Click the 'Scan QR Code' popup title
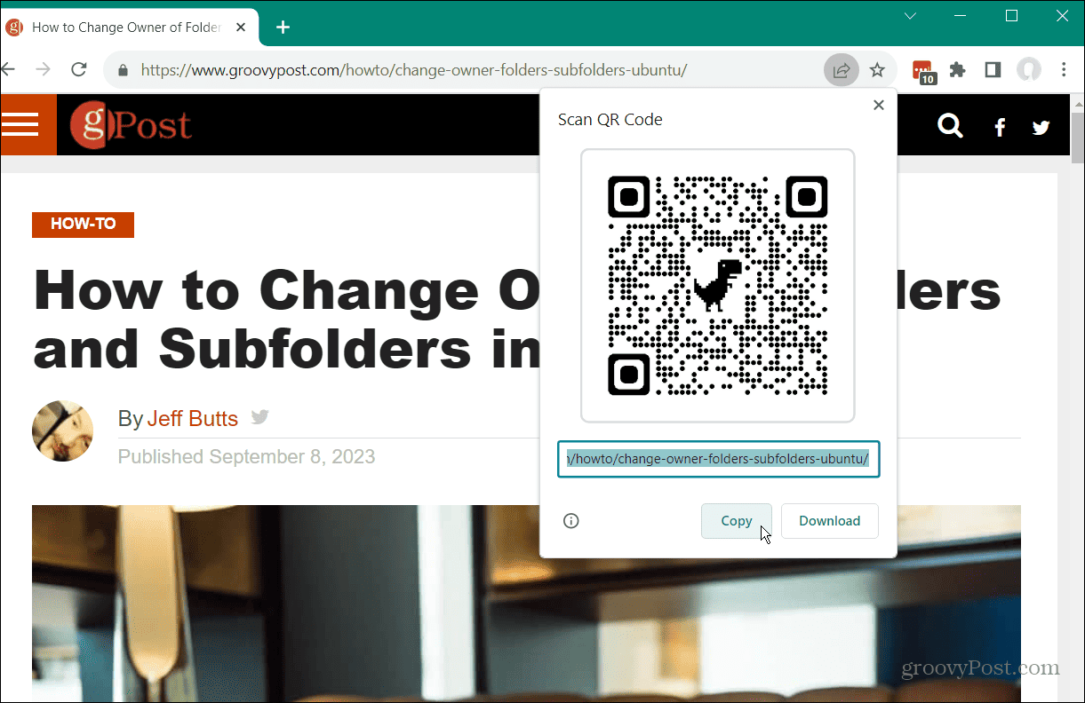1085x703 pixels. tap(610, 120)
